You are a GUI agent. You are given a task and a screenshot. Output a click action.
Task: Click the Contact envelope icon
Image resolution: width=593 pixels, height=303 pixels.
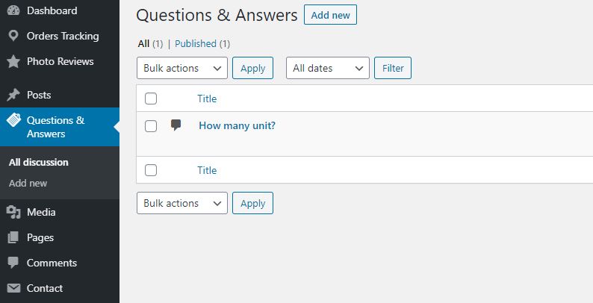coord(13,288)
